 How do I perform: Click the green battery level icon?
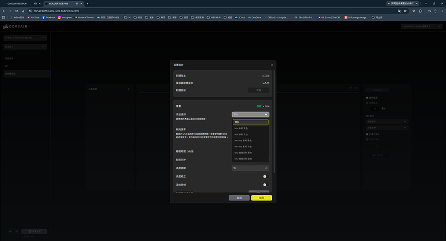click(259, 106)
